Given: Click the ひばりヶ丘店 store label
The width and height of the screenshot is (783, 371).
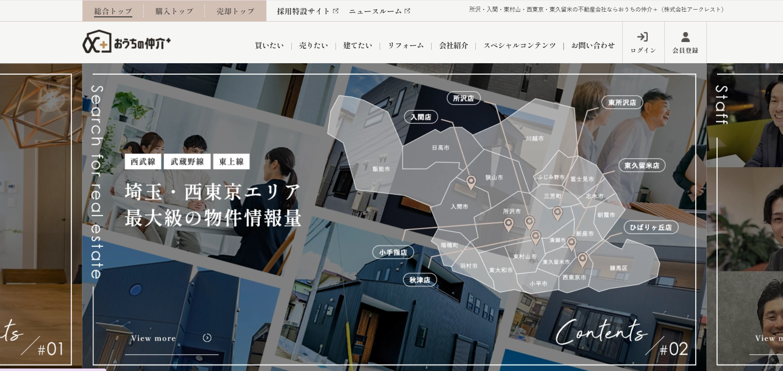Looking at the screenshot, I should [651, 227].
